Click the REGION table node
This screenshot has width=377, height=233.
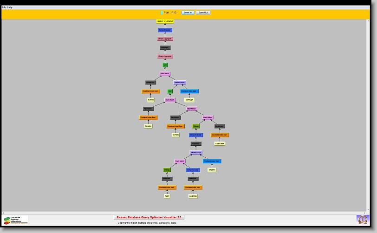[148, 126]
